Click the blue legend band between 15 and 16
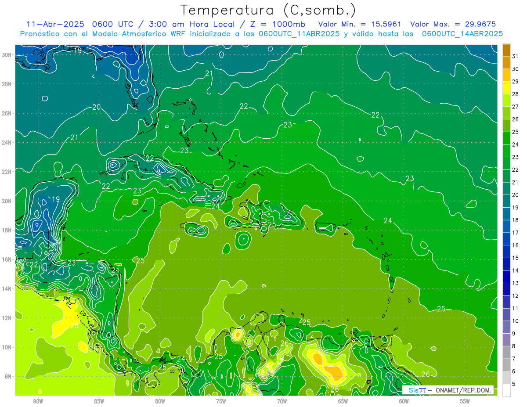Image resolution: width=527 pixels, height=407 pixels. [x=506, y=252]
